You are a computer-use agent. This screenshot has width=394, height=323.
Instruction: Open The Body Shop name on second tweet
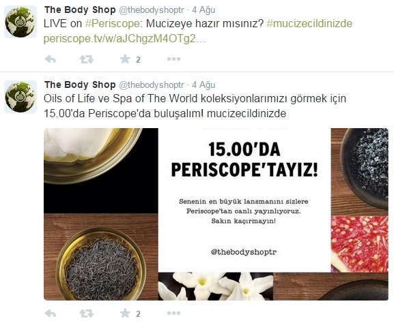80,85
